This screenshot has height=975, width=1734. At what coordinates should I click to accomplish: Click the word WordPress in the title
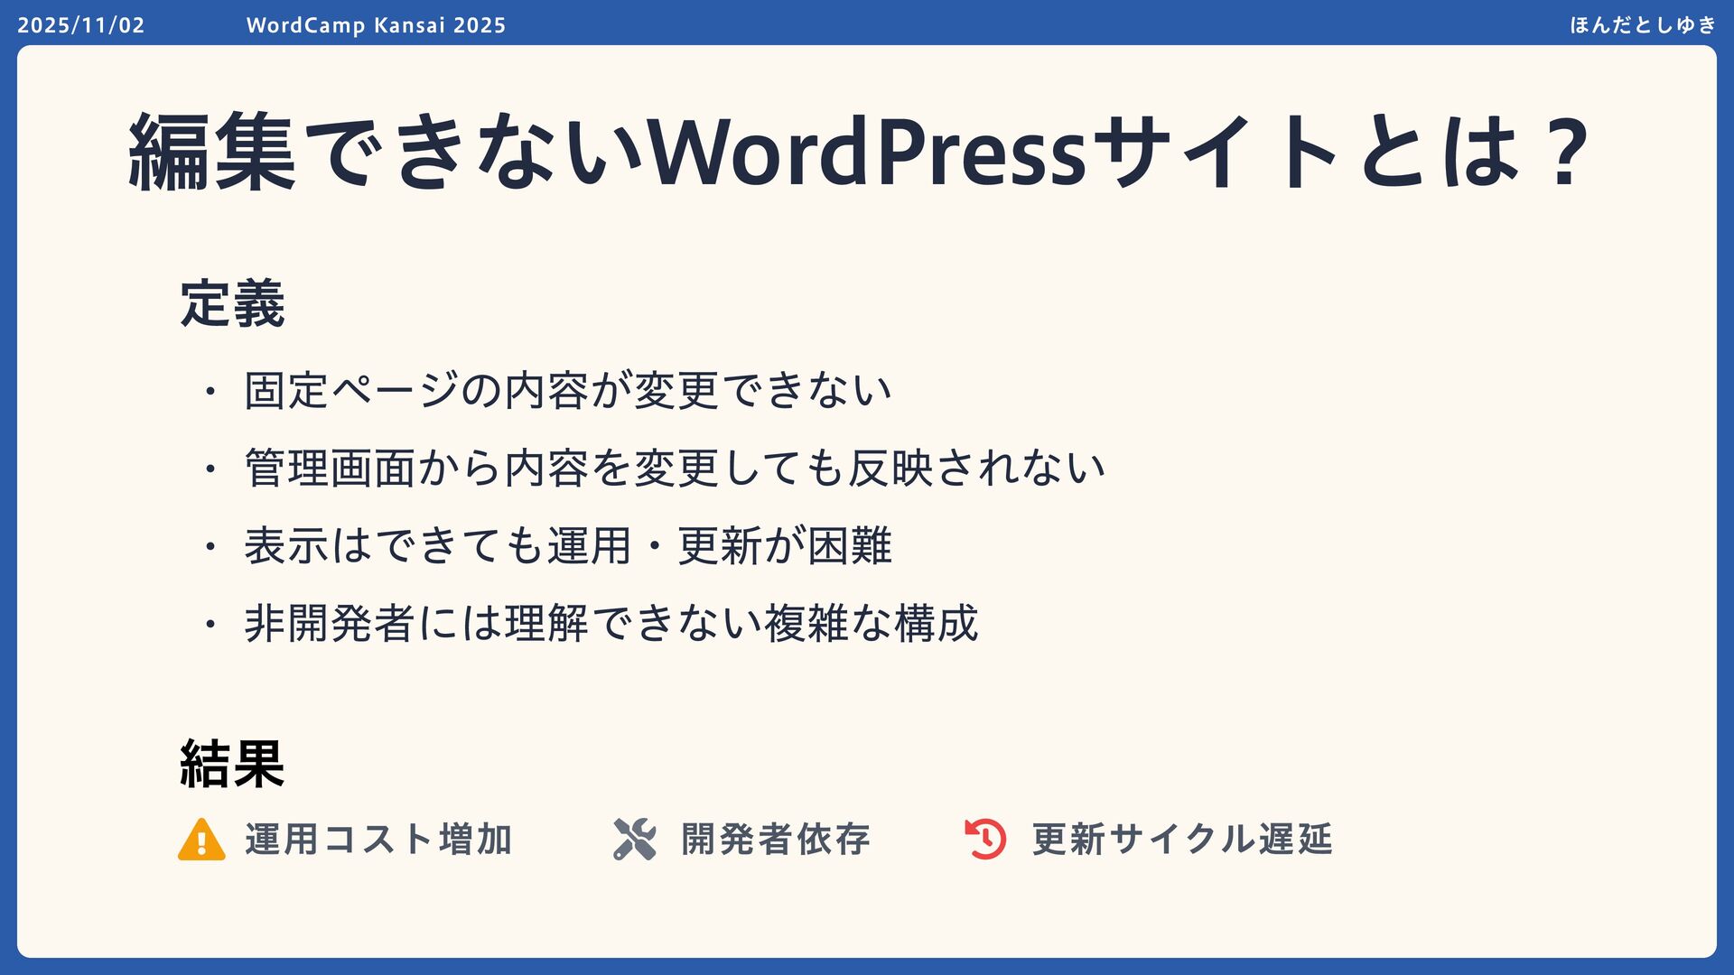pyautogui.click(x=867, y=152)
